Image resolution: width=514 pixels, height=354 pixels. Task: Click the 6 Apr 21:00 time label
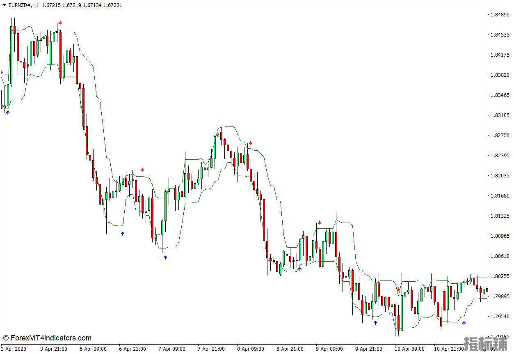132,349
